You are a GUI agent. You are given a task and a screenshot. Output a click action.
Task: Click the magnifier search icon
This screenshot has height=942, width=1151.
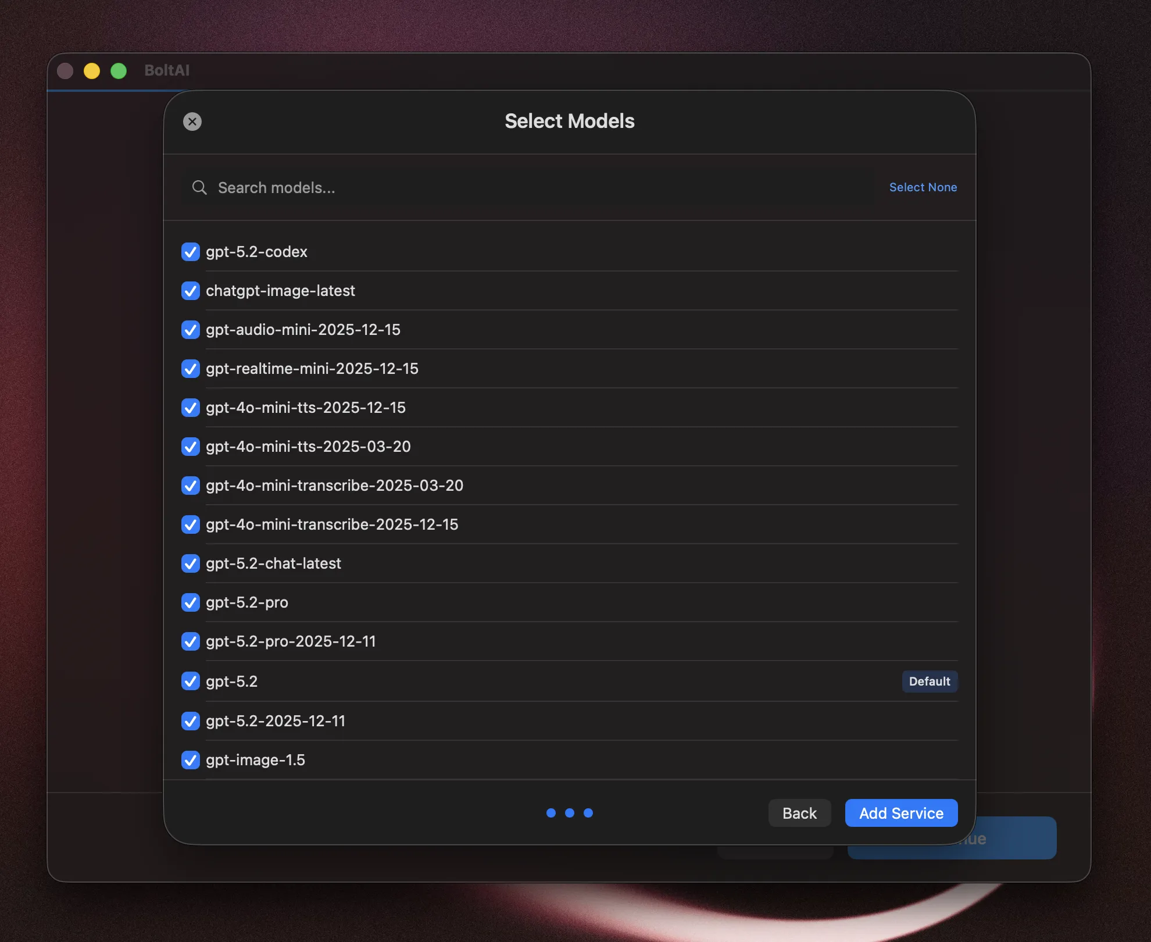(199, 187)
